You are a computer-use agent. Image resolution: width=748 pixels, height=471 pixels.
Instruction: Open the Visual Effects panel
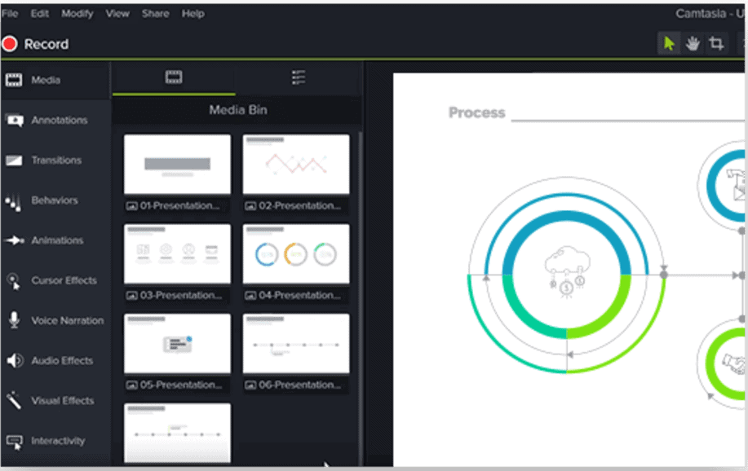[62, 400]
